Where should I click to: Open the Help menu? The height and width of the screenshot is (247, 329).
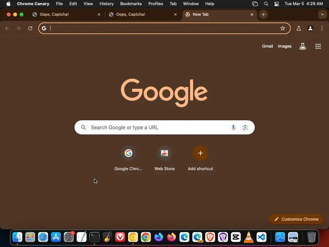(209, 4)
